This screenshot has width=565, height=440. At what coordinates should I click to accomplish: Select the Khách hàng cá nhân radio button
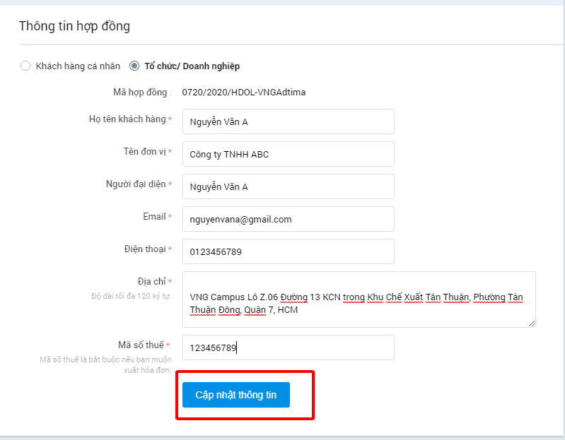(25, 66)
